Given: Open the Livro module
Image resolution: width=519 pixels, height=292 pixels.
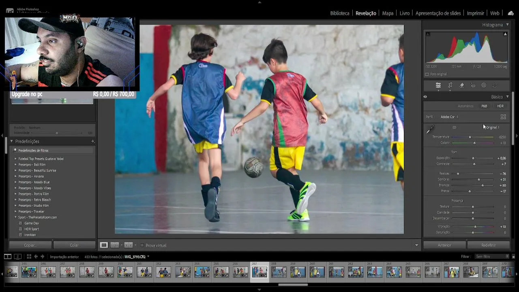Looking at the screenshot, I should point(405,13).
